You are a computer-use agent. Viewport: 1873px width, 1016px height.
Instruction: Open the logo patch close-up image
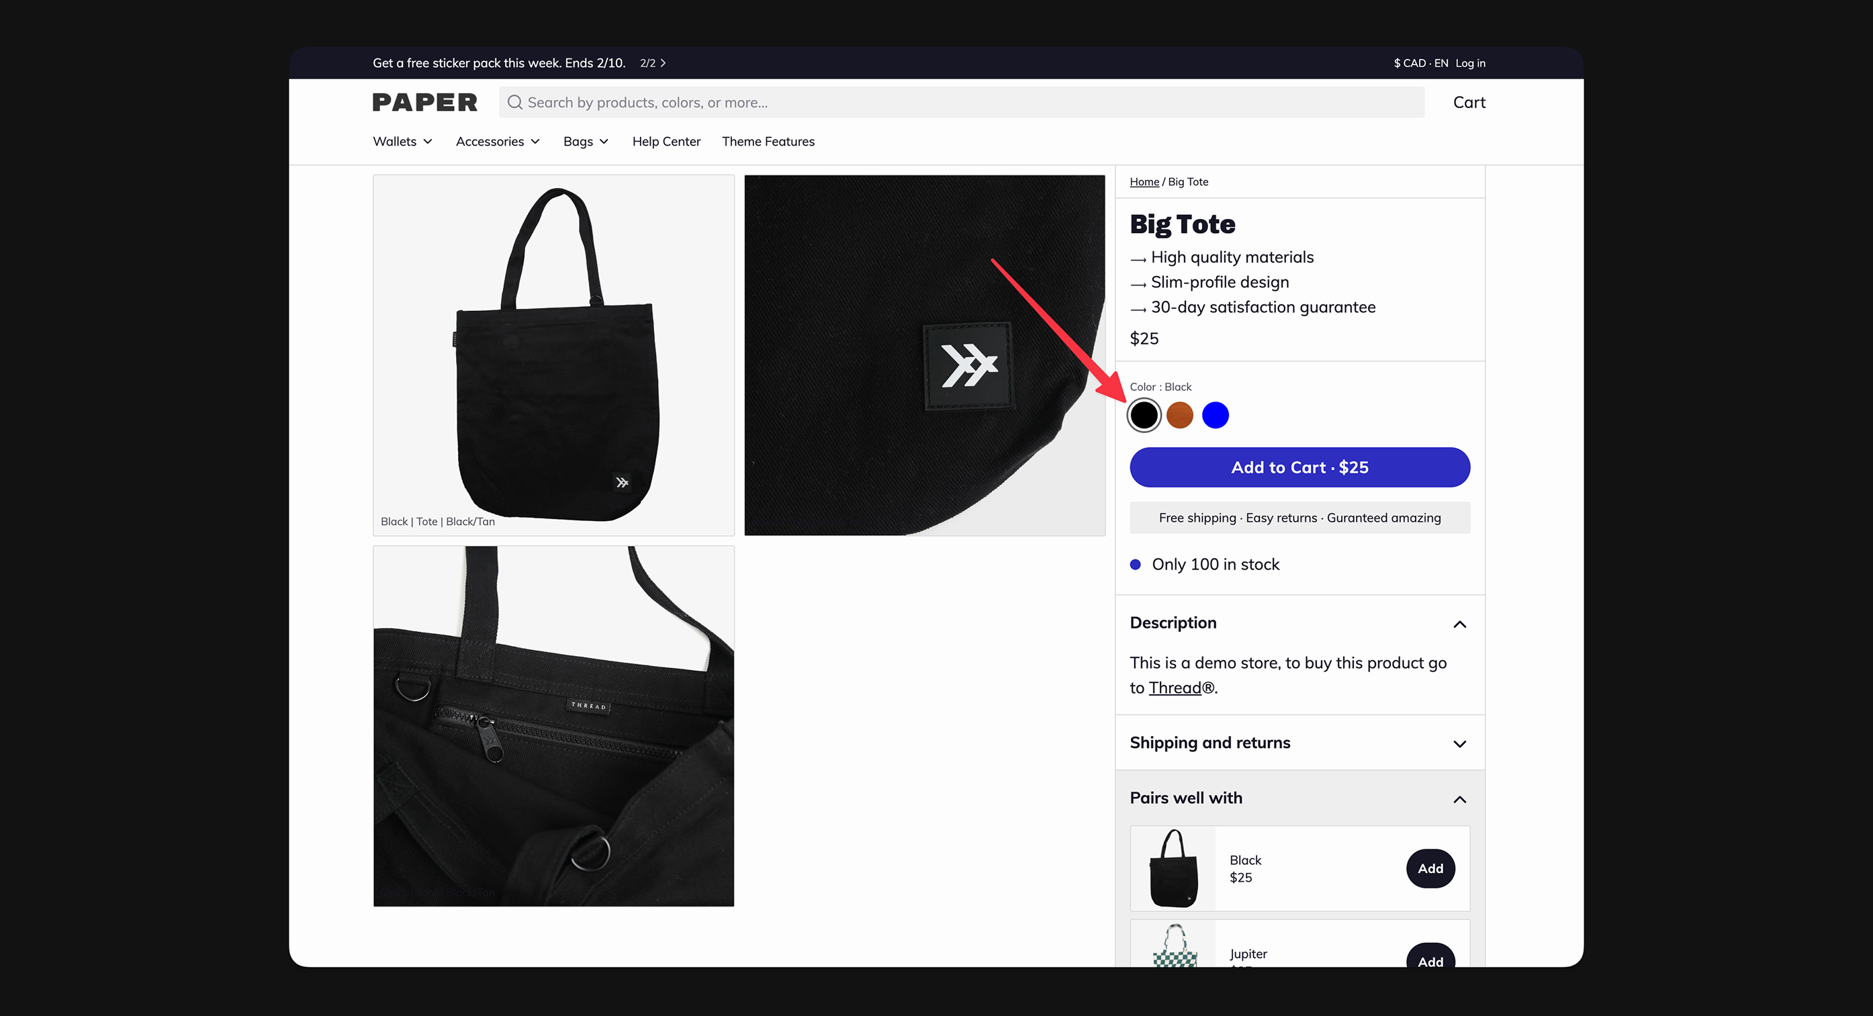click(x=924, y=355)
